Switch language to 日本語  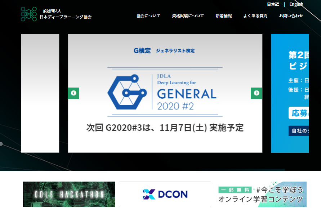tap(273, 4)
